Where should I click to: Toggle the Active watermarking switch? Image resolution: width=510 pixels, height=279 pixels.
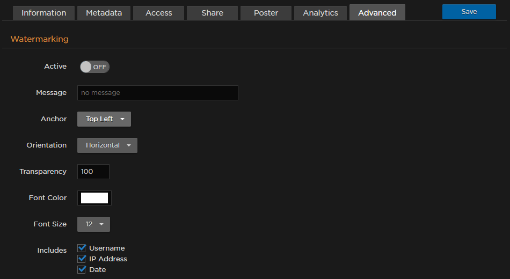coord(94,67)
